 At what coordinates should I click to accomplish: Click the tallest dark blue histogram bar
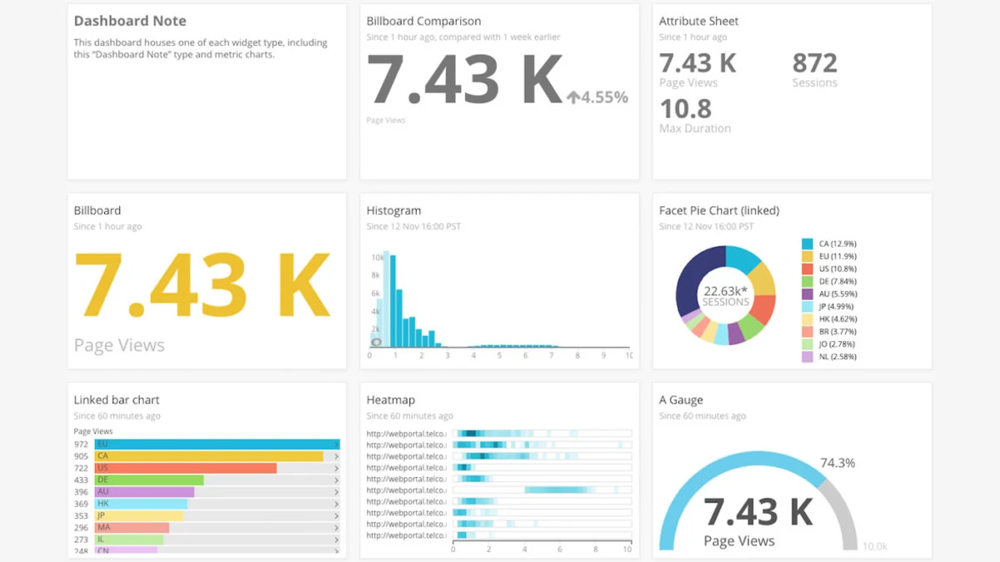click(x=392, y=301)
